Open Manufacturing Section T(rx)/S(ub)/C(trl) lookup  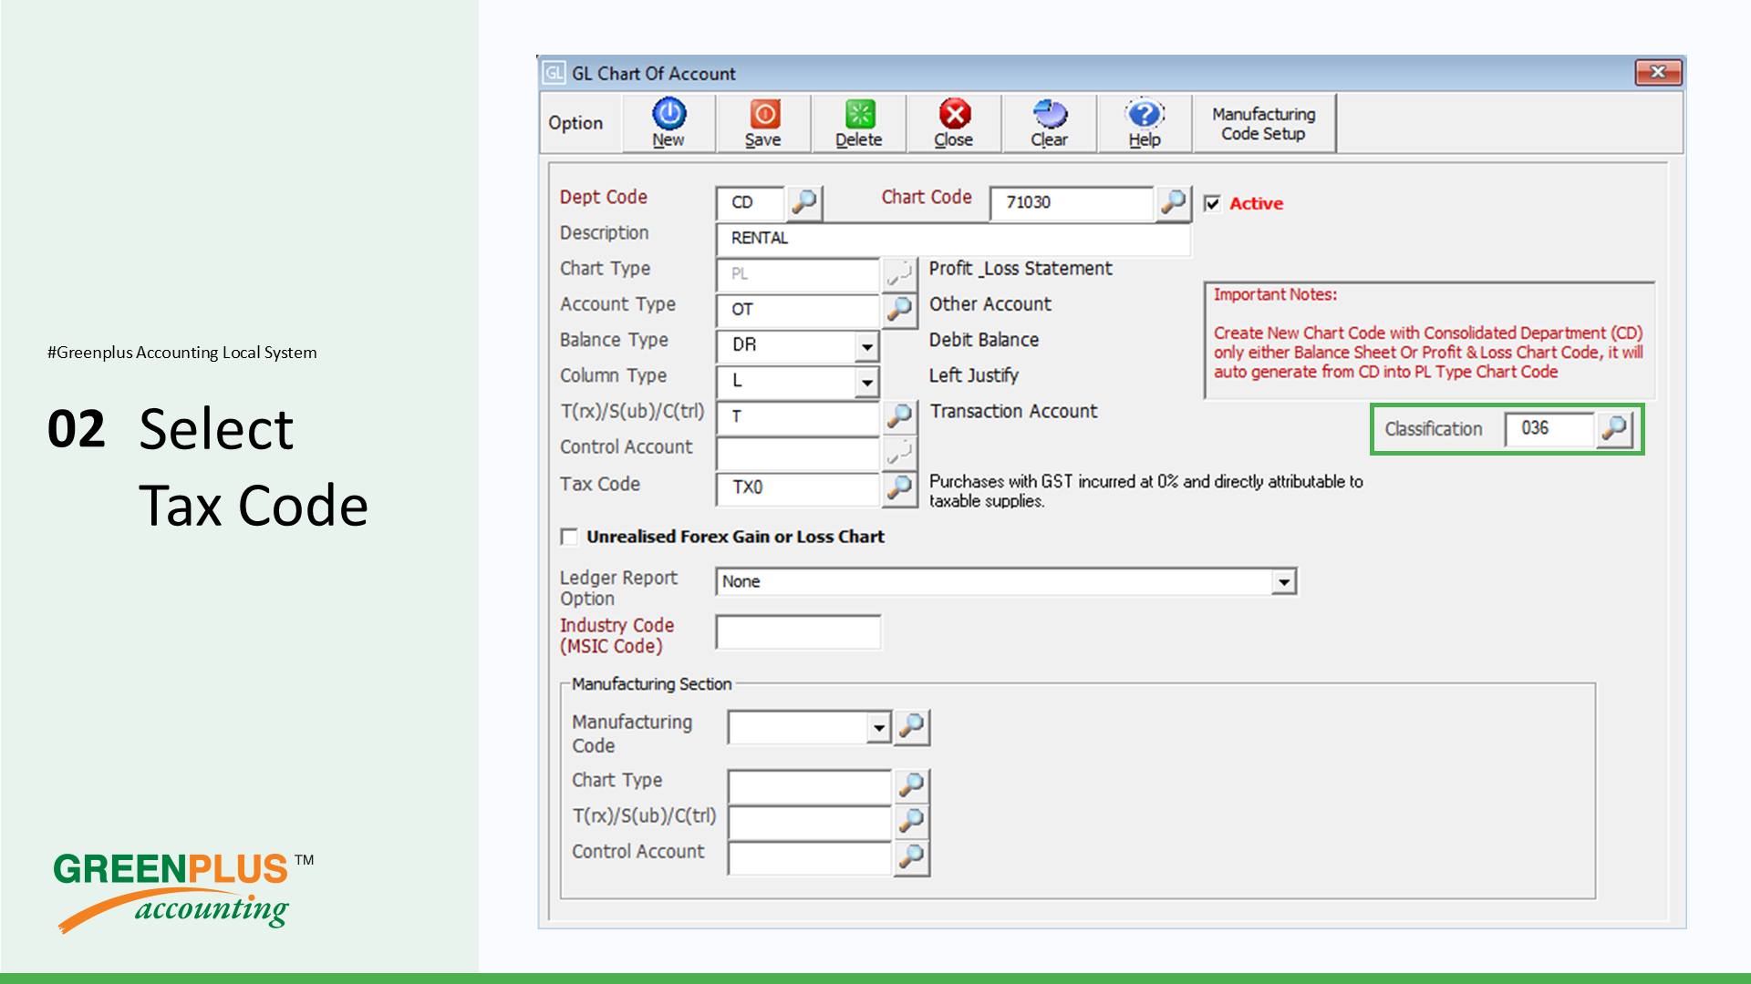click(x=912, y=820)
